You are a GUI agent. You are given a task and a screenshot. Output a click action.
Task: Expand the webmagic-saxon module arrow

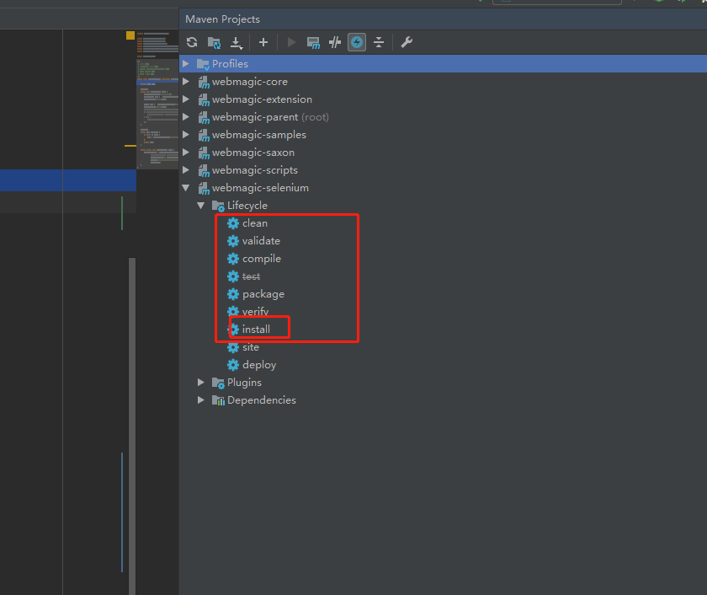[186, 153]
